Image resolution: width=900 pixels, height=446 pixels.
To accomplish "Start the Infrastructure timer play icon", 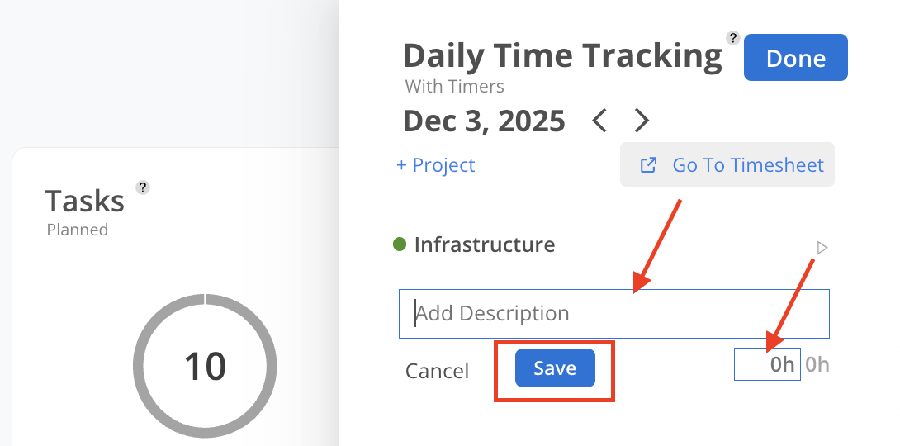I will tap(822, 248).
